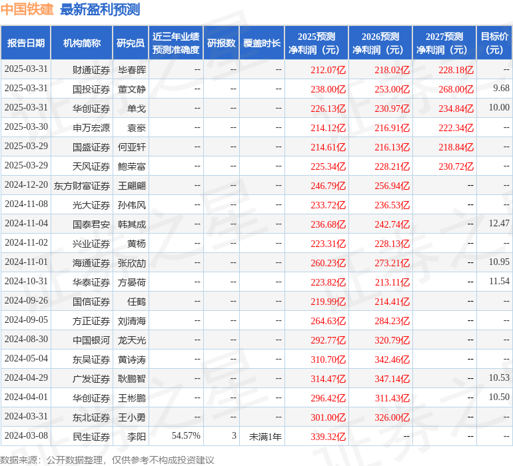Select 东方财富证券 institution cell

[82, 186]
